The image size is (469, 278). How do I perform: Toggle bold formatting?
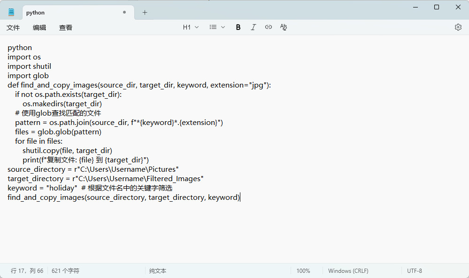(238, 27)
